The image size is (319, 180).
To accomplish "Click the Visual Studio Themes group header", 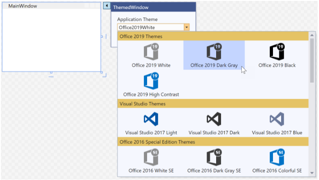I will [x=213, y=104].
